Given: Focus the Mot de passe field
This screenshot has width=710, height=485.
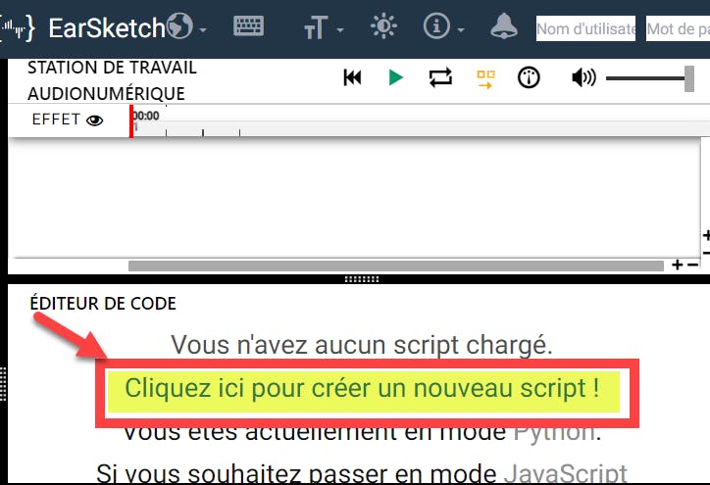Looking at the screenshot, I should click(678, 28).
